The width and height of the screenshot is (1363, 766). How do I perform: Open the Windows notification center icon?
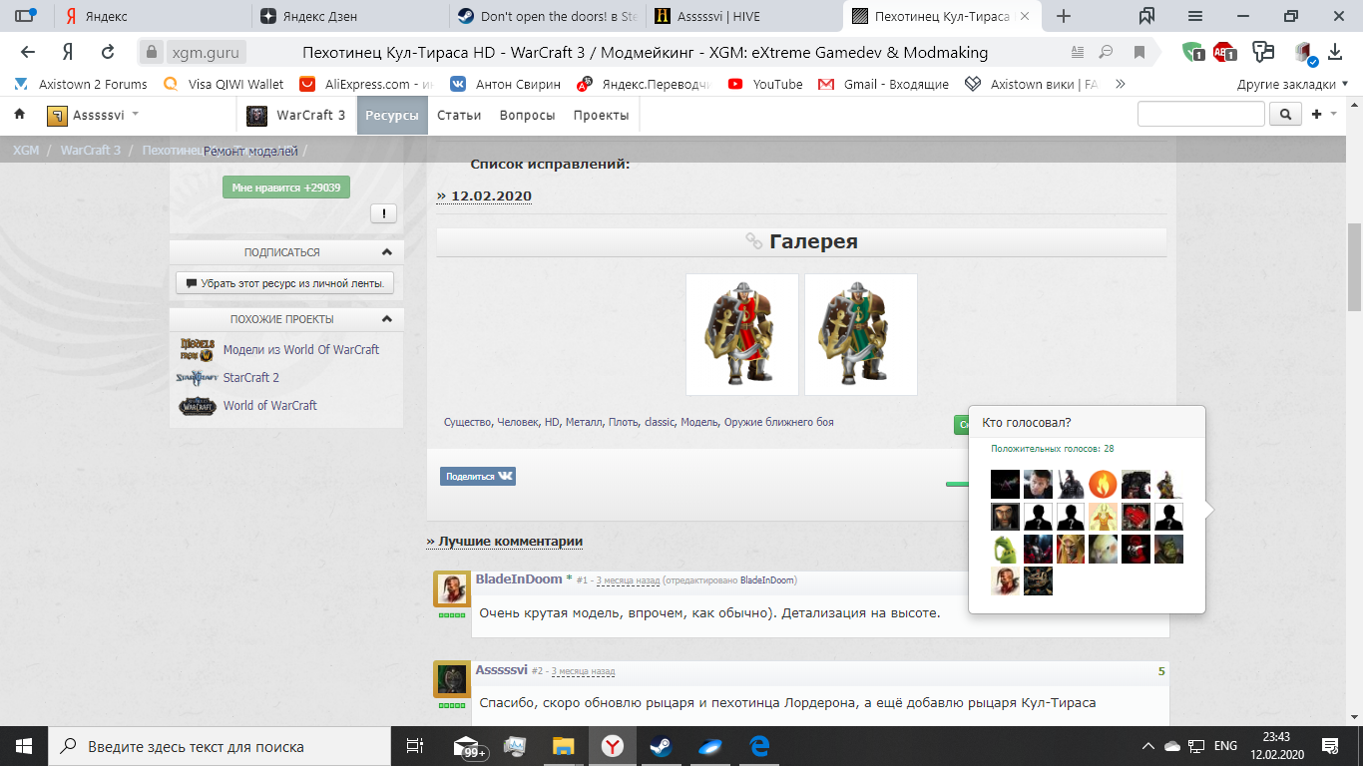pyautogui.click(x=1329, y=746)
